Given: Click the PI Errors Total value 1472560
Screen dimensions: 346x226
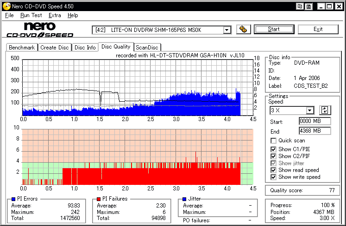Looking at the screenshot, I should tap(70, 218).
